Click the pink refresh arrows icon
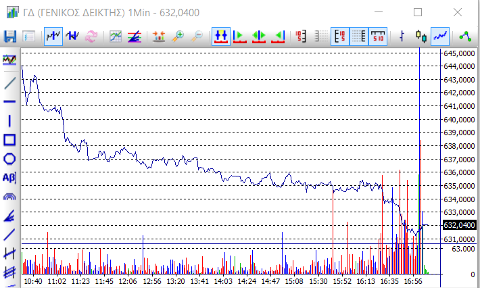This screenshot has width=480, height=288. pos(91,37)
